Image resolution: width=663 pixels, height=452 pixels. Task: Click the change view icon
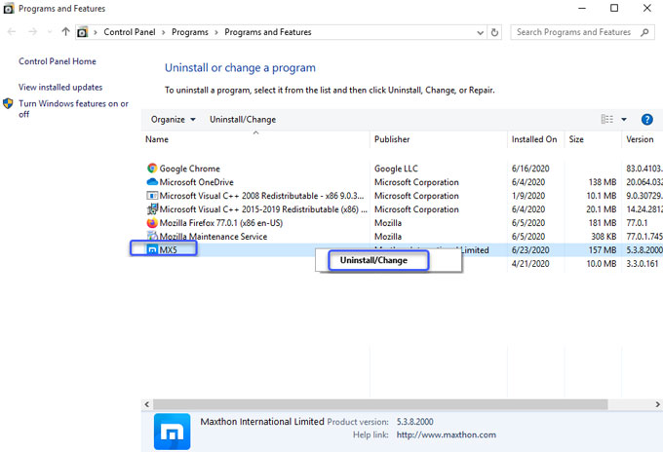607,119
